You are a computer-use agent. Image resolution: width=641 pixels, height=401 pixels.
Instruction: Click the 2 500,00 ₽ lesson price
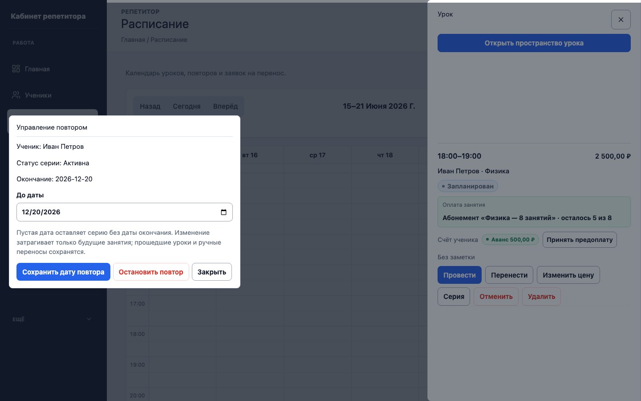pyautogui.click(x=613, y=156)
